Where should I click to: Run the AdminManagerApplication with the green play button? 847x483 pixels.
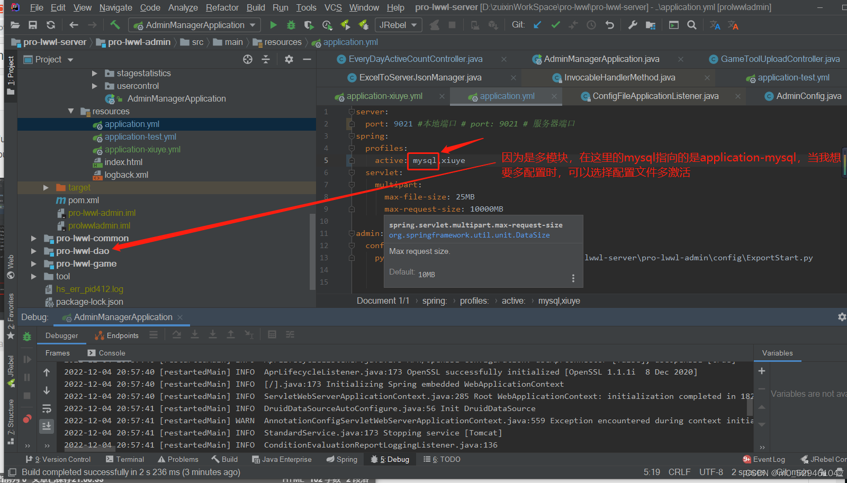coord(273,25)
